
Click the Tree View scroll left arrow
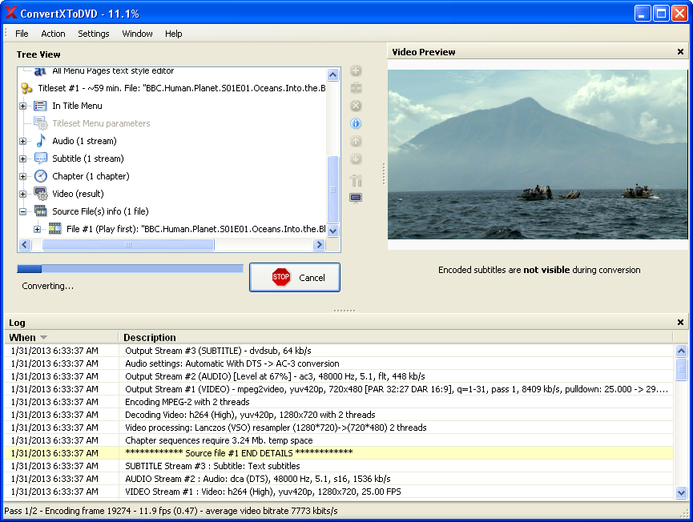(x=25, y=245)
